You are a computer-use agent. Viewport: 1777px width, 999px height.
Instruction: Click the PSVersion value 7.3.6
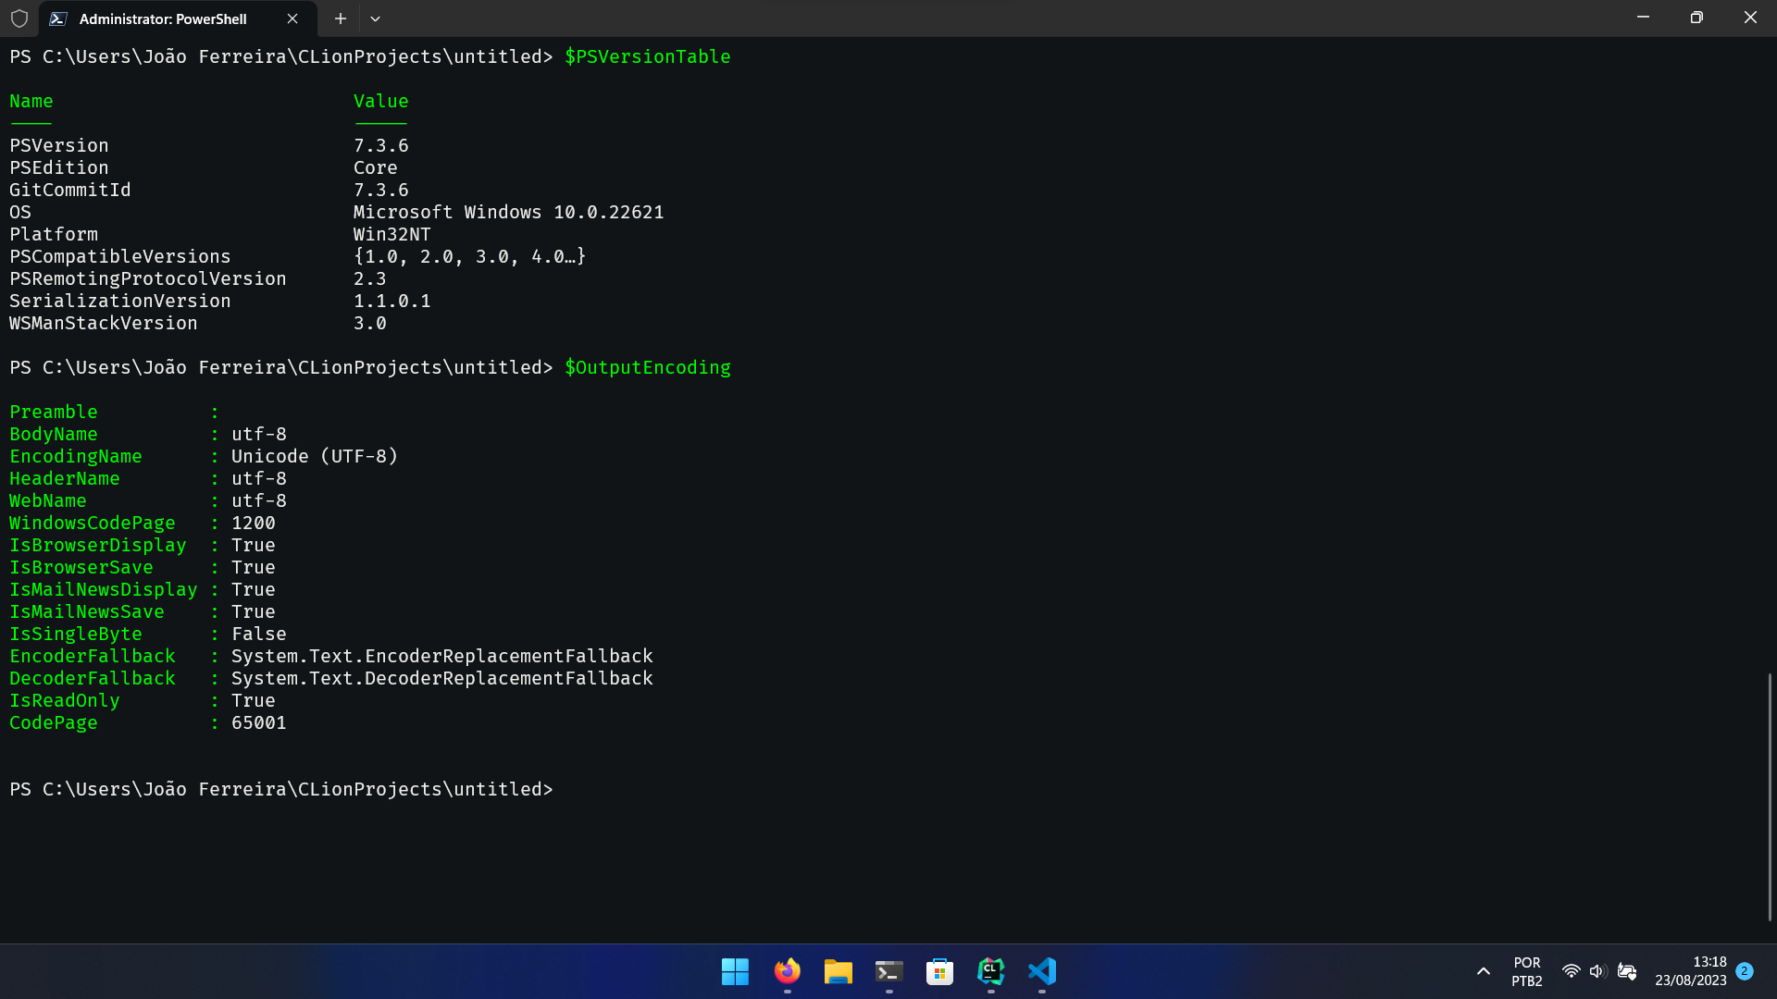pyautogui.click(x=381, y=145)
